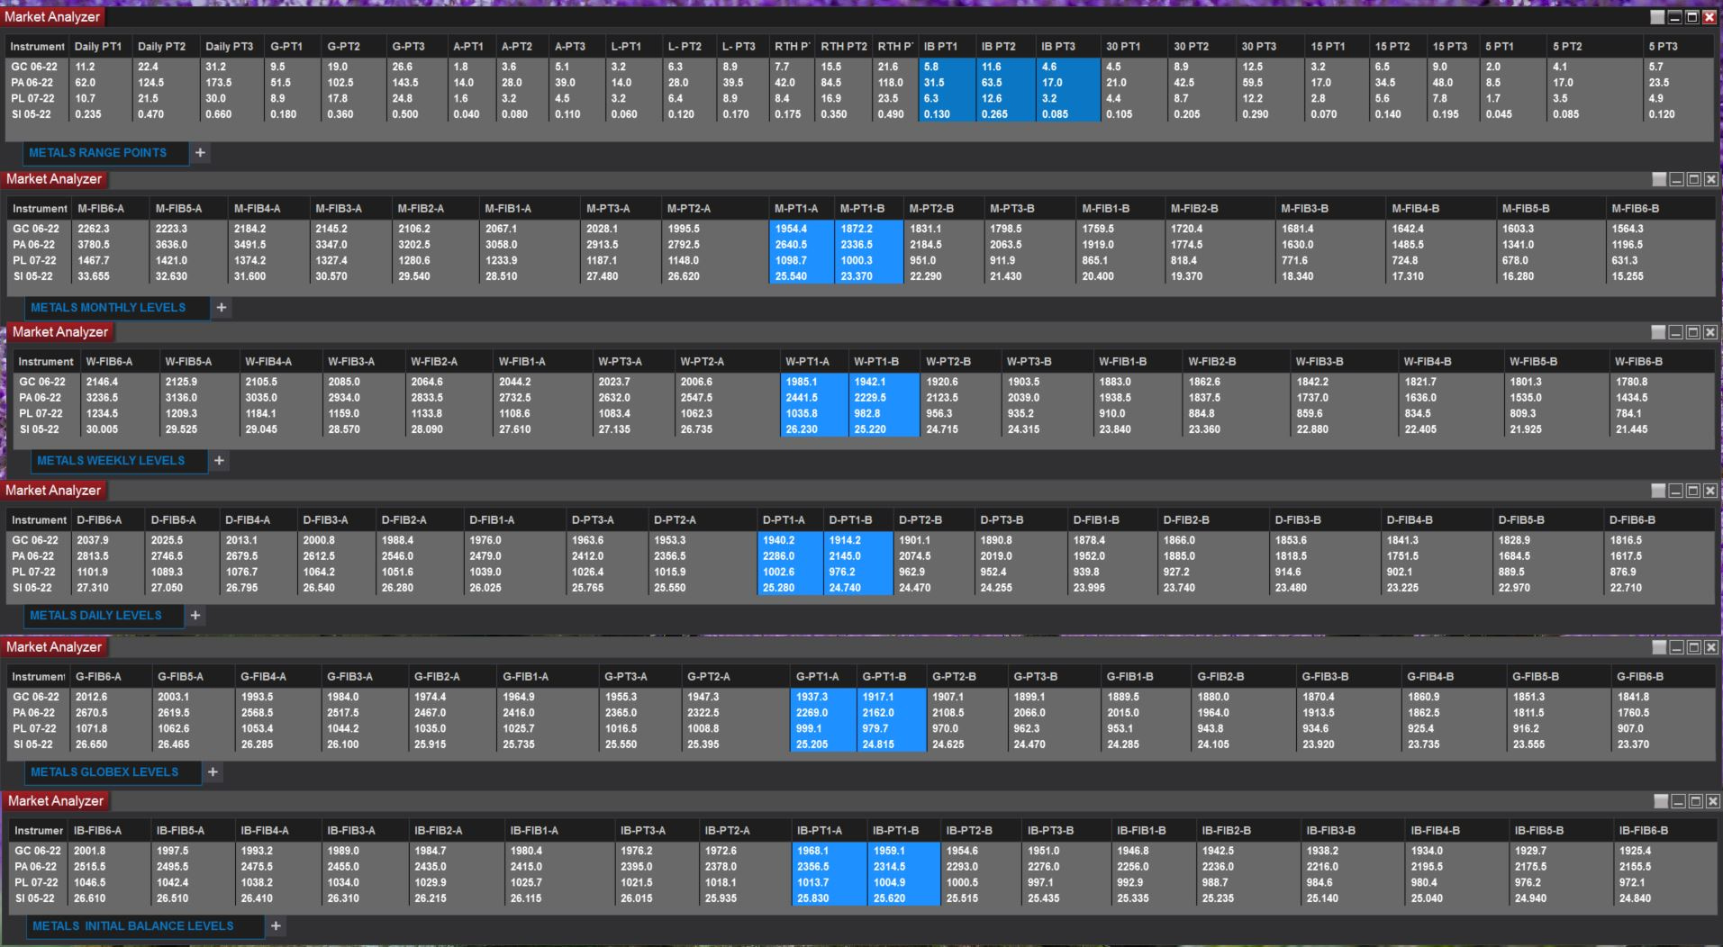Viewport: 1723px width, 947px height.
Task: Click the W-PT1-B column header
Action: click(883, 362)
